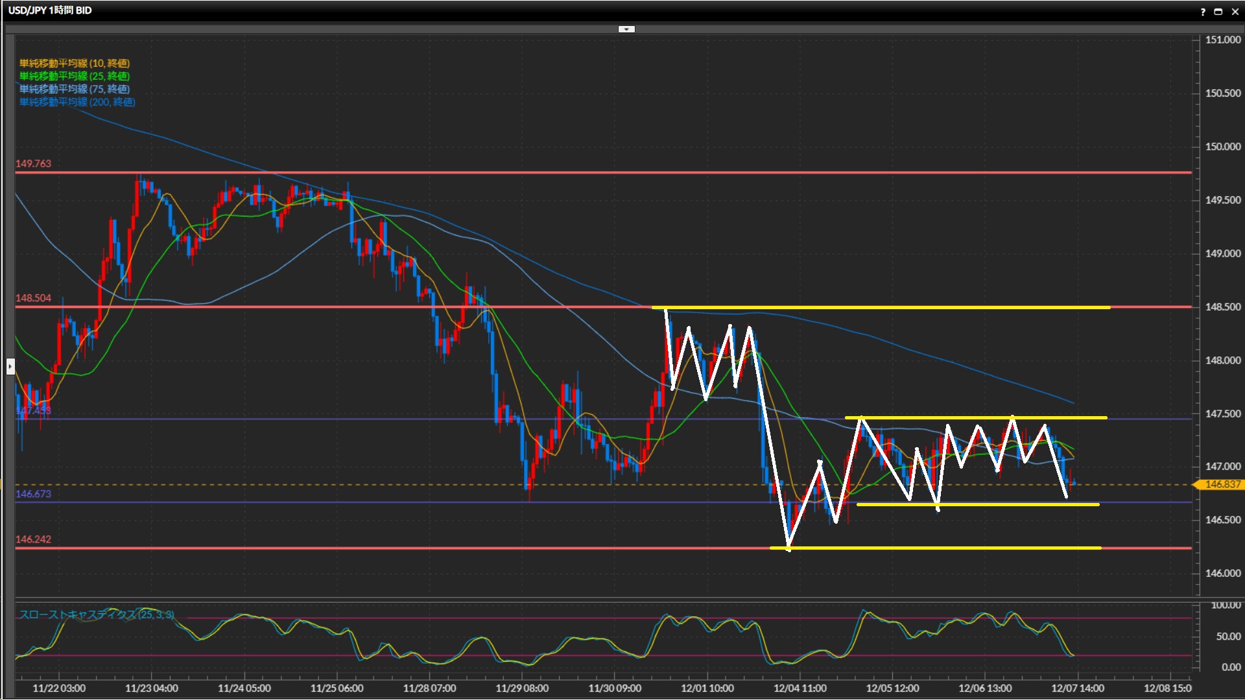
Task: Select the 200-period moving average label
Action: 77,102
